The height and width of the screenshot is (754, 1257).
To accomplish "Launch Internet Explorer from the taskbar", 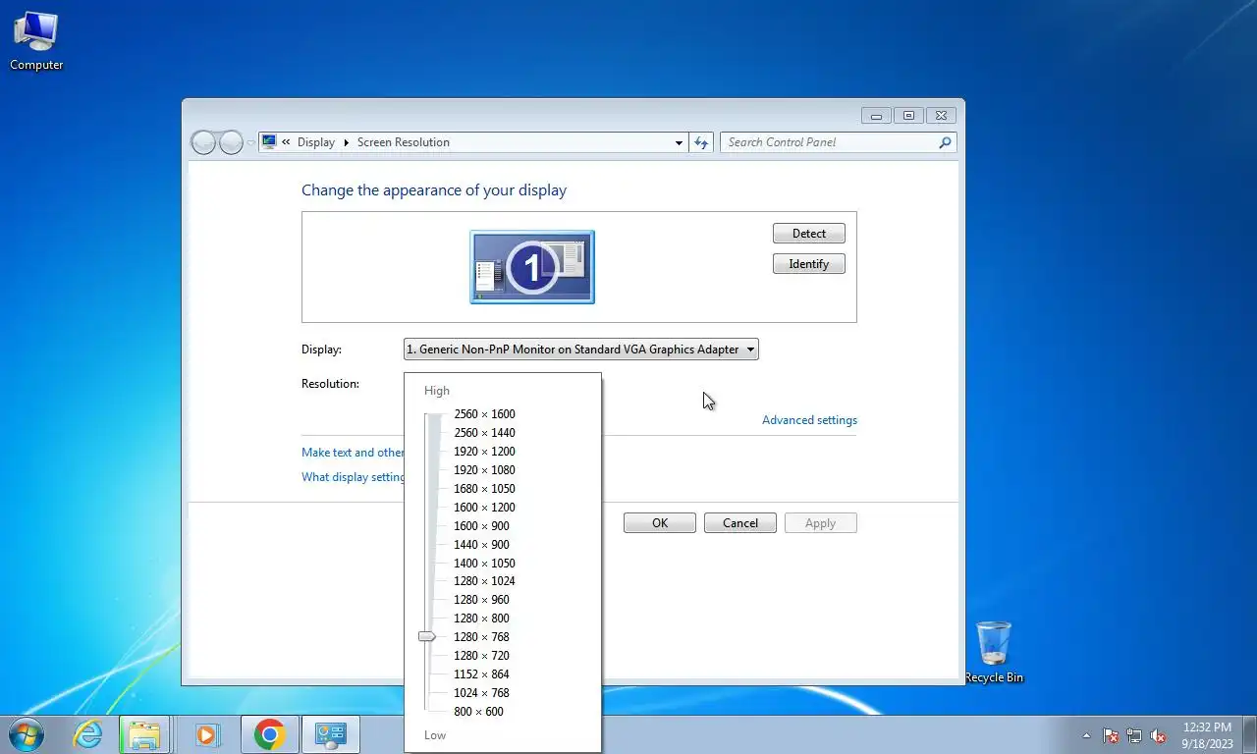I will pyautogui.click(x=88, y=734).
